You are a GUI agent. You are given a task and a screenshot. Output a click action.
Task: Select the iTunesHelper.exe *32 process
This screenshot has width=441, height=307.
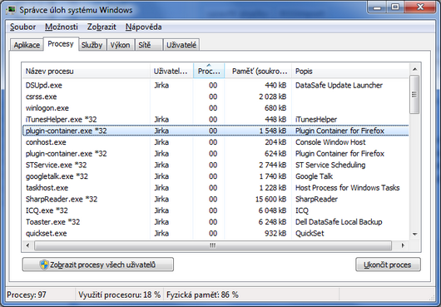216,120
